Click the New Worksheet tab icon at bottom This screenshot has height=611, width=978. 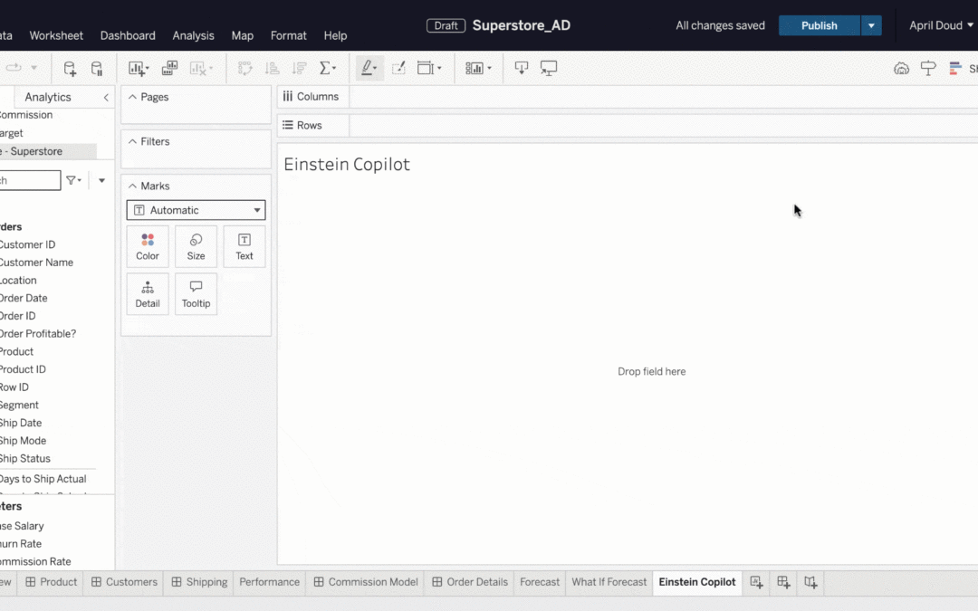[x=756, y=582]
